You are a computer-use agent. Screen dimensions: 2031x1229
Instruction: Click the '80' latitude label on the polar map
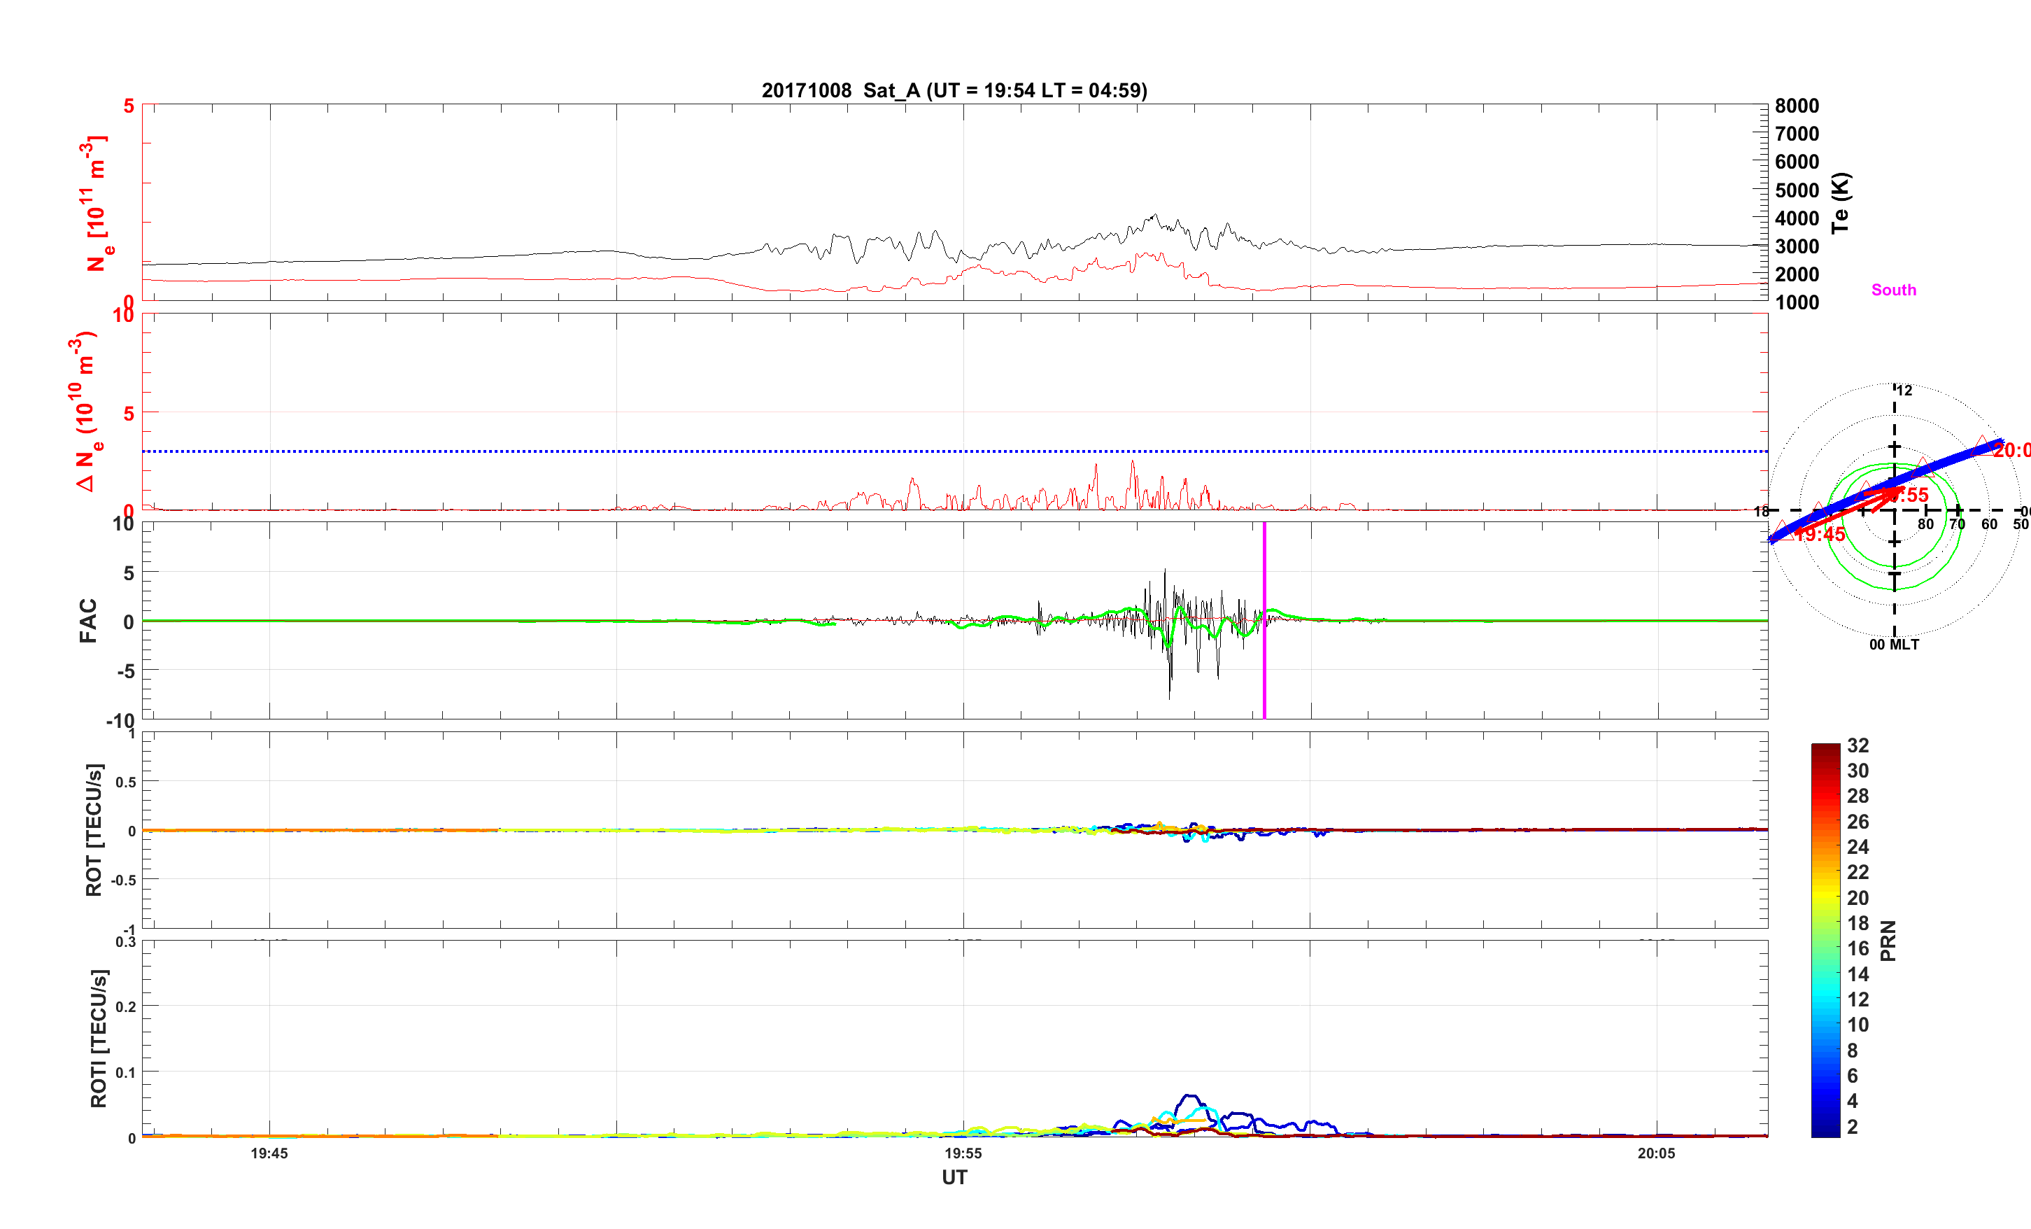[x=1925, y=524]
